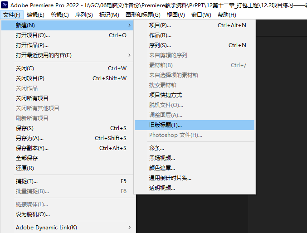This screenshot has width=307, height=233.
Task: Click 颜色遮罩... in the submenu
Action: click(x=162, y=168)
